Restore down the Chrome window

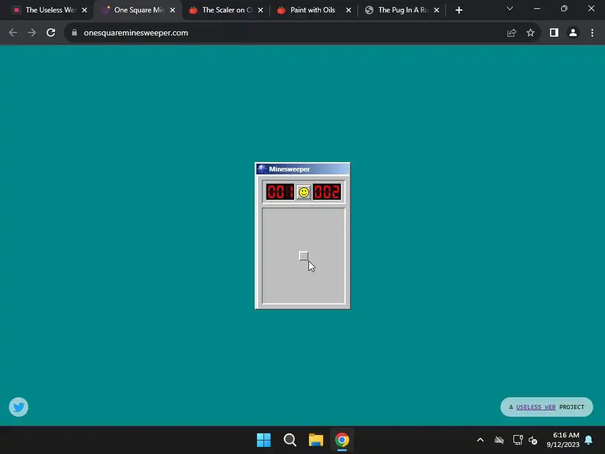564,8
